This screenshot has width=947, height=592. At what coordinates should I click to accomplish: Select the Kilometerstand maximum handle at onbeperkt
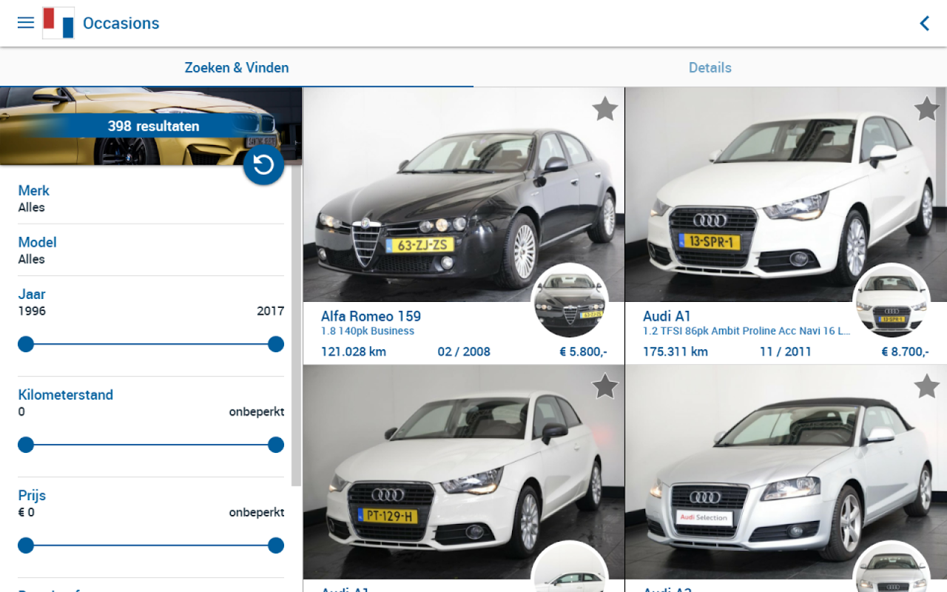pyautogui.click(x=276, y=445)
